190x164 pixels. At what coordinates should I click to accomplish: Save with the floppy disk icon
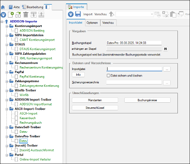pyautogui.click(x=78, y=14)
